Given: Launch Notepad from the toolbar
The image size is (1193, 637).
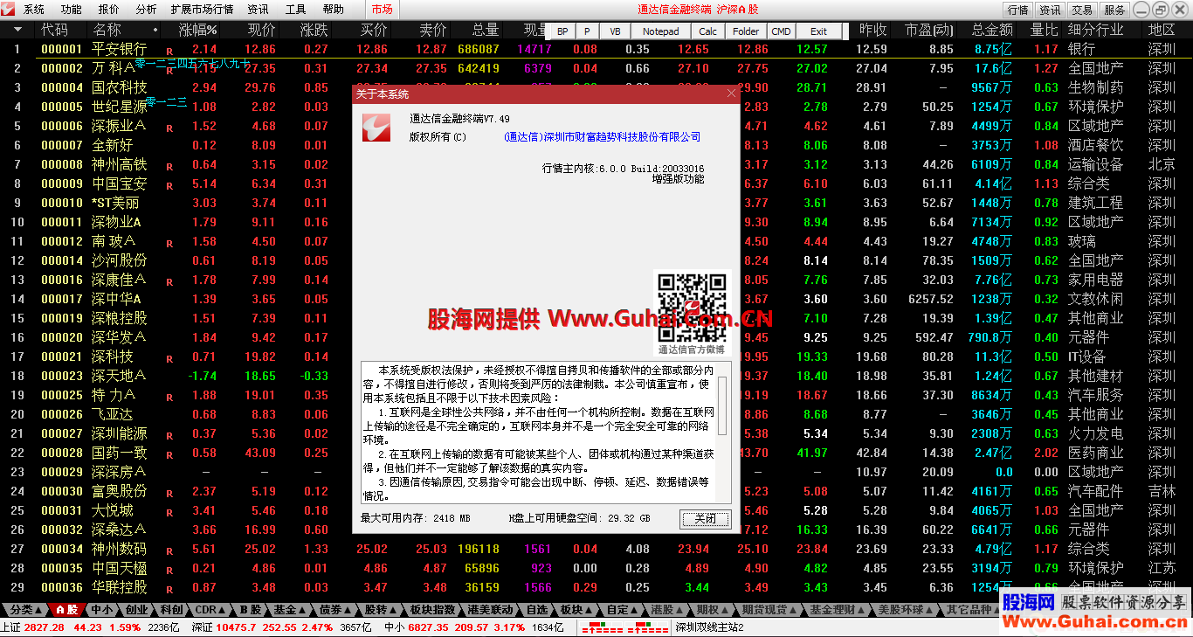Looking at the screenshot, I should coord(660,31).
